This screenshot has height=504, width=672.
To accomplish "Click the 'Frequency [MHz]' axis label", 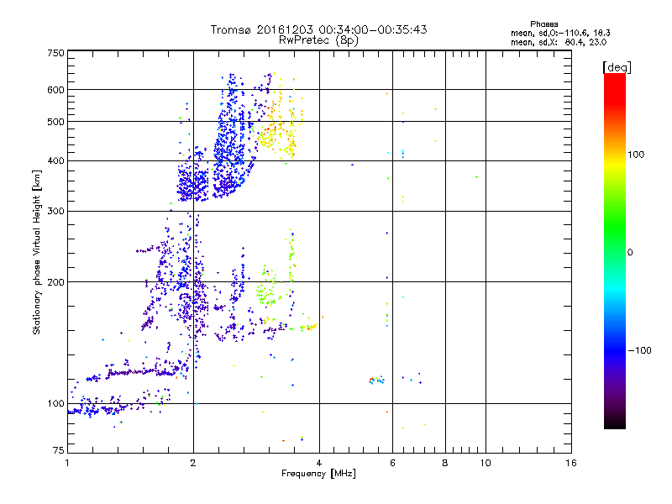I will point(318,474).
